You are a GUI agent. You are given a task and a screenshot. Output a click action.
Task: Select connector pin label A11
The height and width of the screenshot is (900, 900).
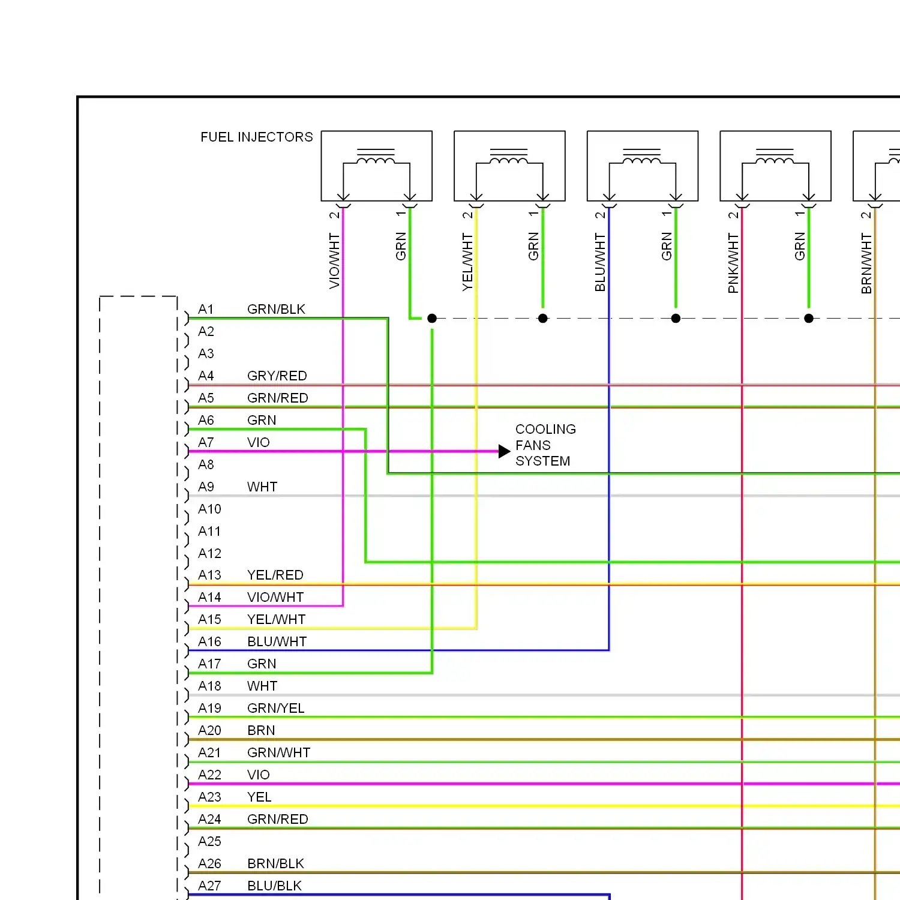point(209,532)
